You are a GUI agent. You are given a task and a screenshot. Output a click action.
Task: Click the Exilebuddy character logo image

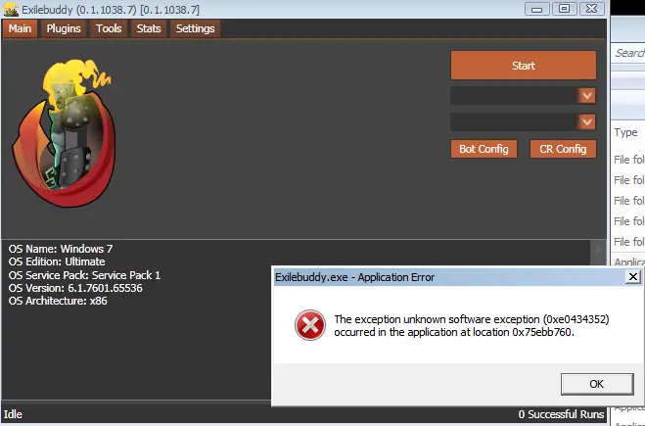pyautogui.click(x=65, y=132)
